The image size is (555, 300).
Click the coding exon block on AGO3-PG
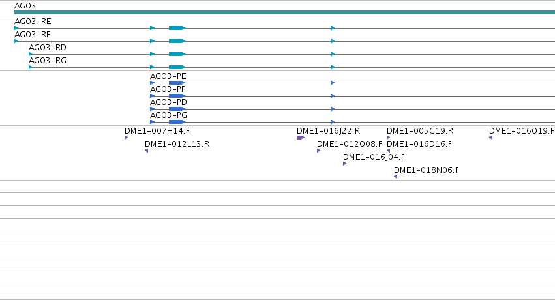[x=176, y=122]
